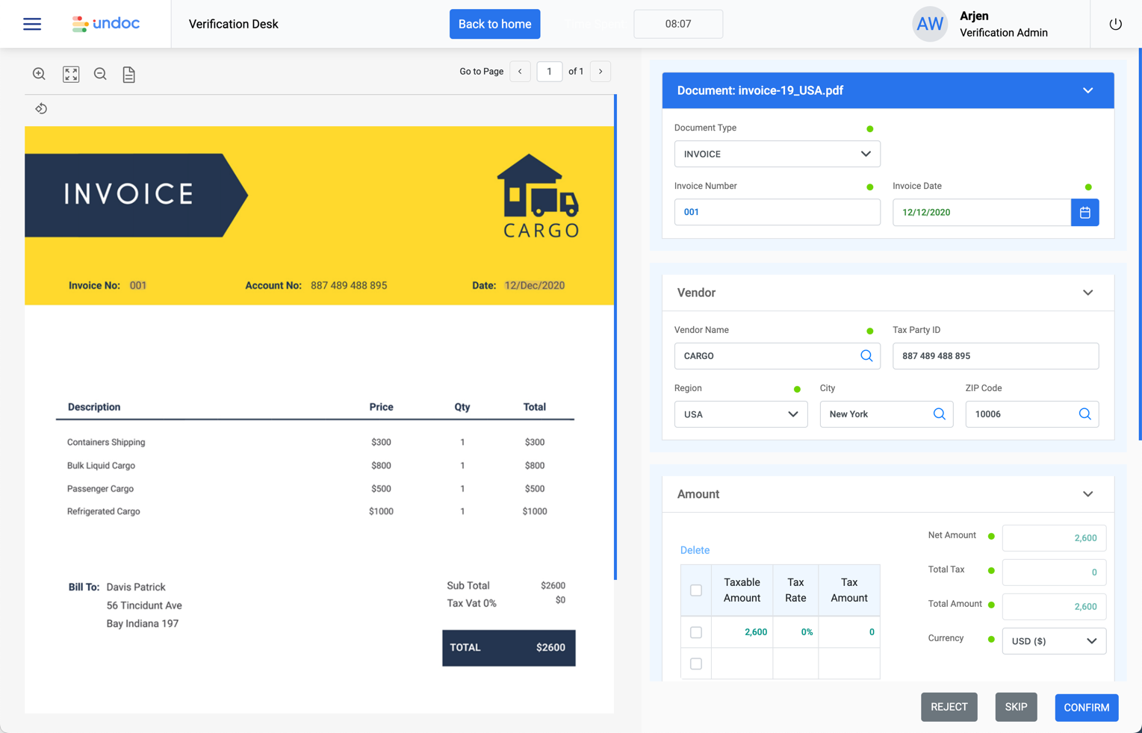Viewport: 1142px width, 733px height.
Task: Click the power logout icon
Action: pyautogui.click(x=1115, y=24)
